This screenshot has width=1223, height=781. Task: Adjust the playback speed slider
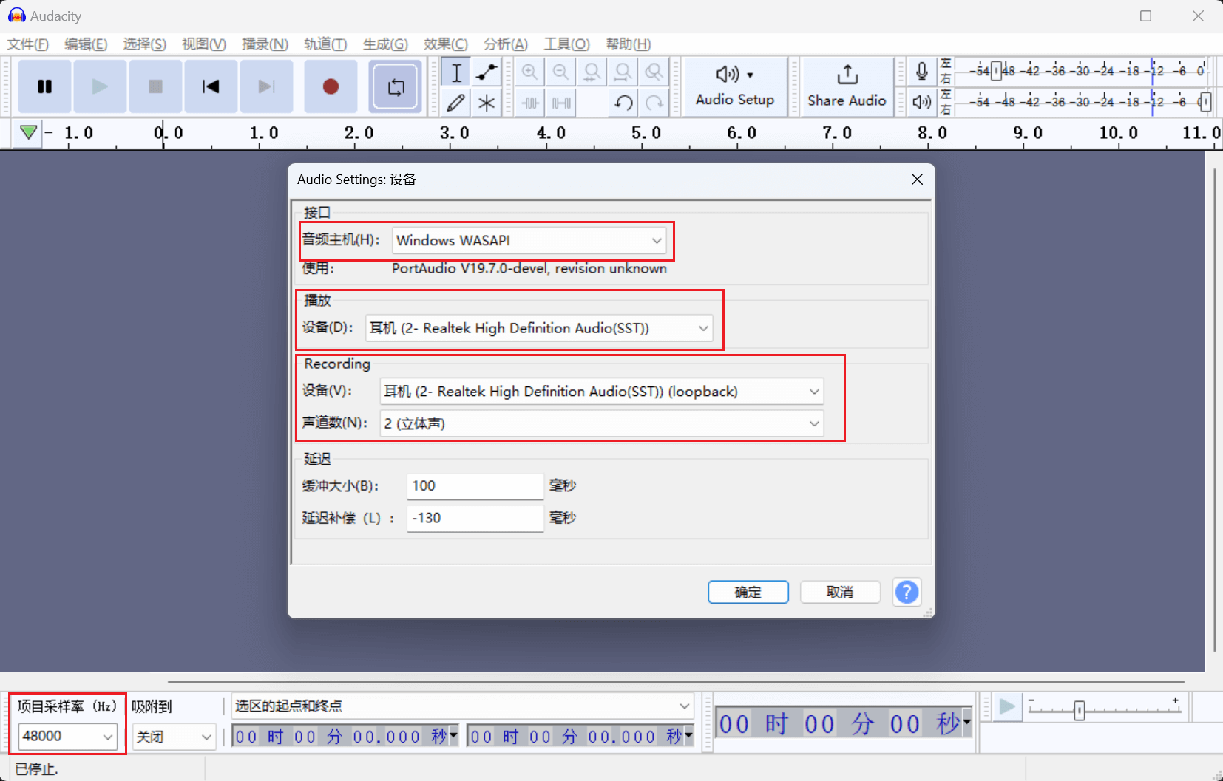(1079, 711)
